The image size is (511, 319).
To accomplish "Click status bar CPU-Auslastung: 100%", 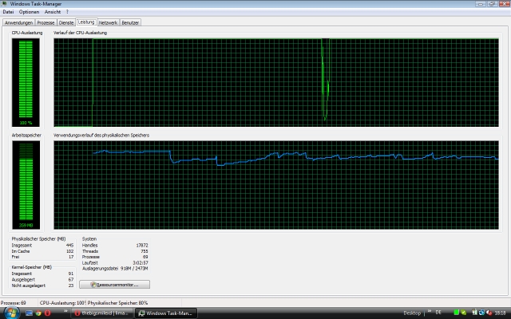I will pos(63,303).
